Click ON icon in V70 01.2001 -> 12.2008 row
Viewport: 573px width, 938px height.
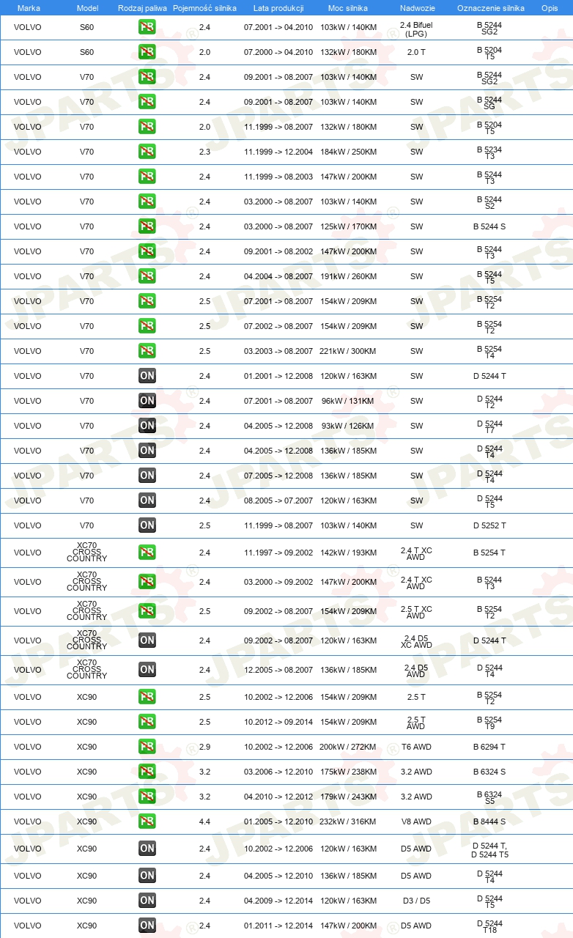(147, 376)
